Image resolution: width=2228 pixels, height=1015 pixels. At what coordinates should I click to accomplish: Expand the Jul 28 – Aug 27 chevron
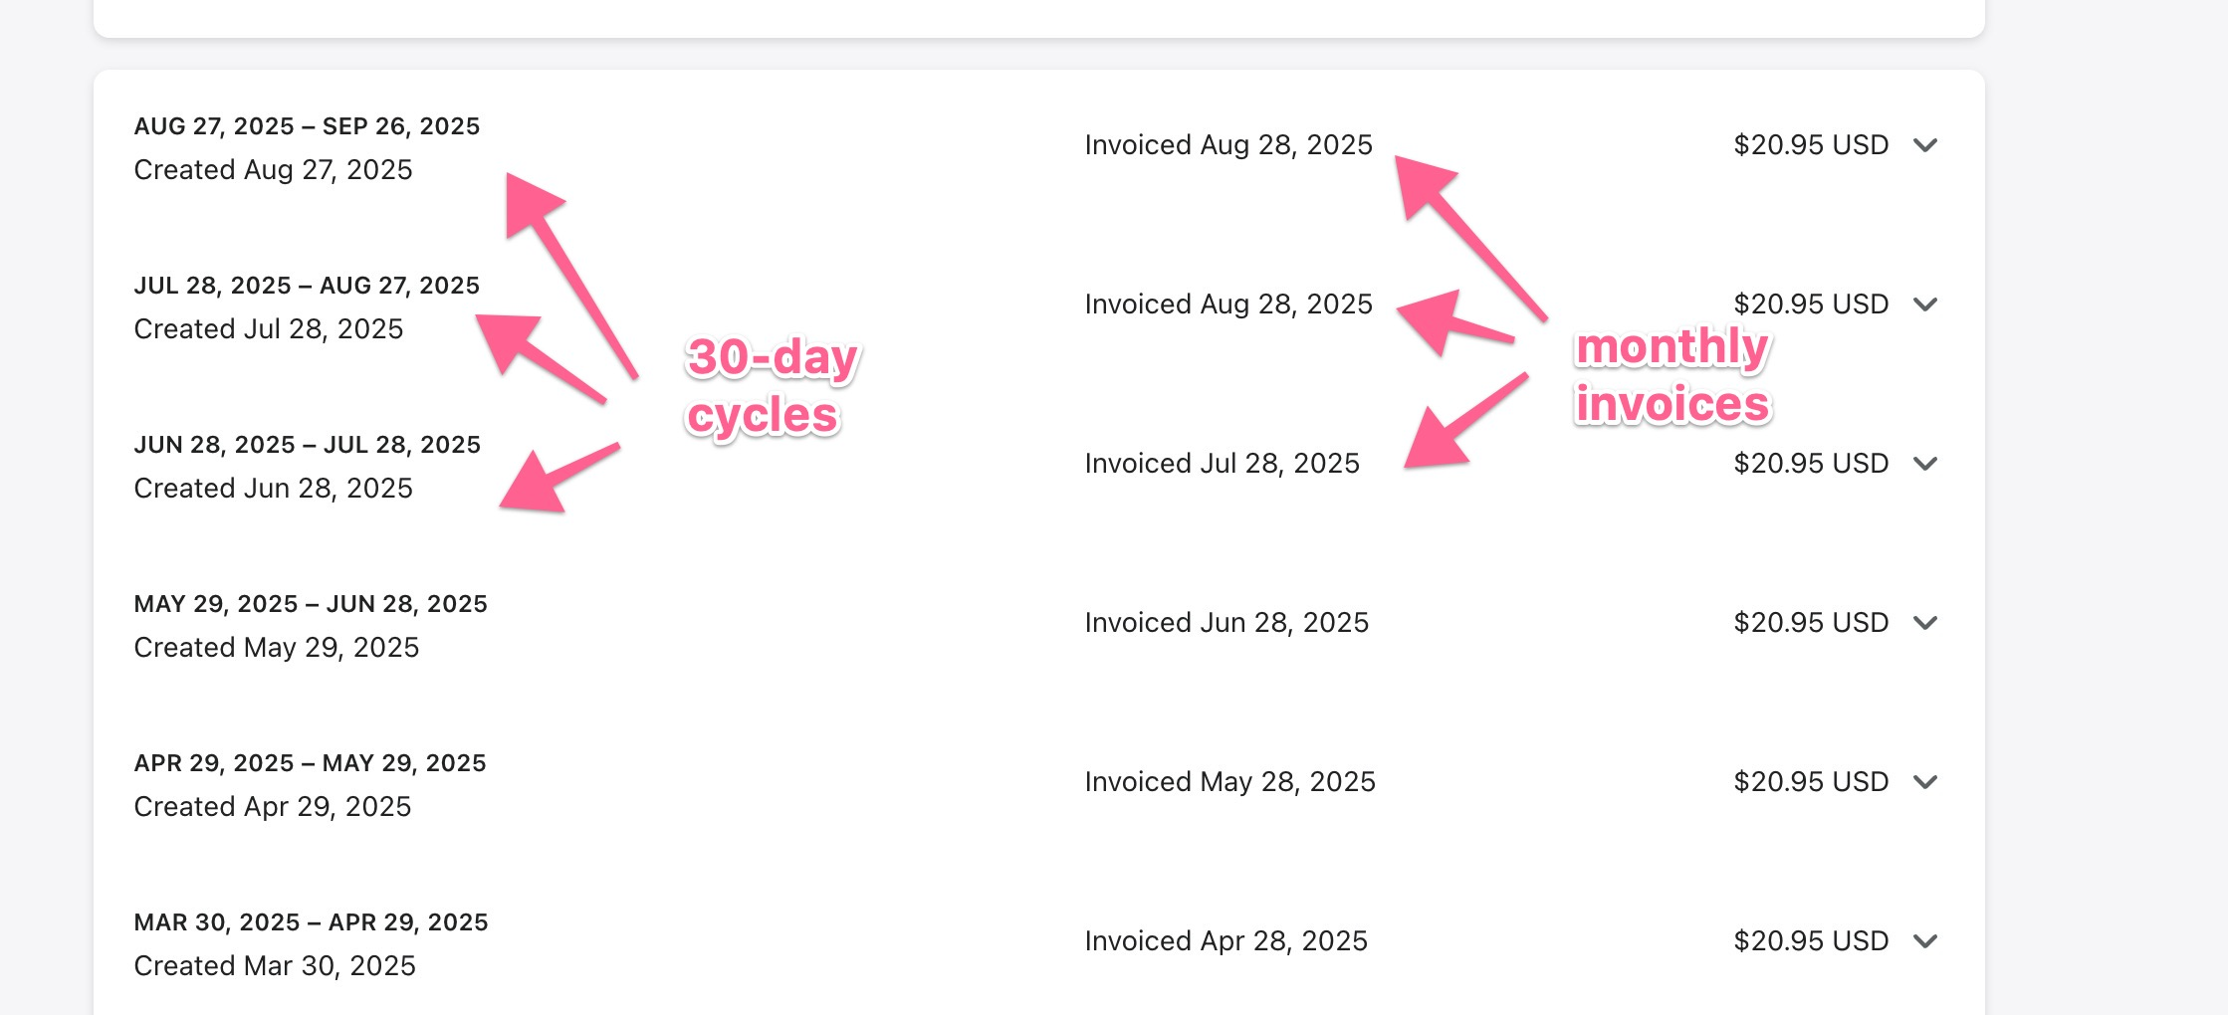(1925, 304)
